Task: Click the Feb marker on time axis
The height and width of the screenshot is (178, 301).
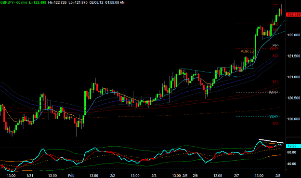Action: pyautogui.click(x=71, y=176)
